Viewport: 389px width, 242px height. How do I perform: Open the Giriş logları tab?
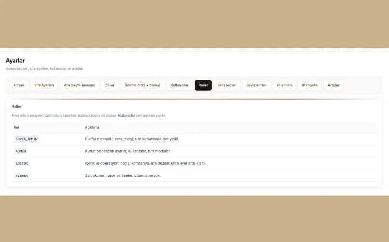[227, 85]
